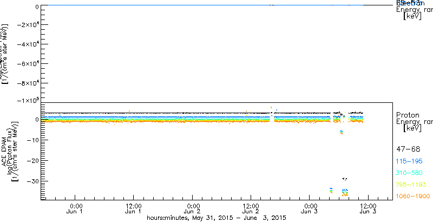Click the 12:00 Jun 3 time label
This screenshot has height=222, width=433.
368,208
